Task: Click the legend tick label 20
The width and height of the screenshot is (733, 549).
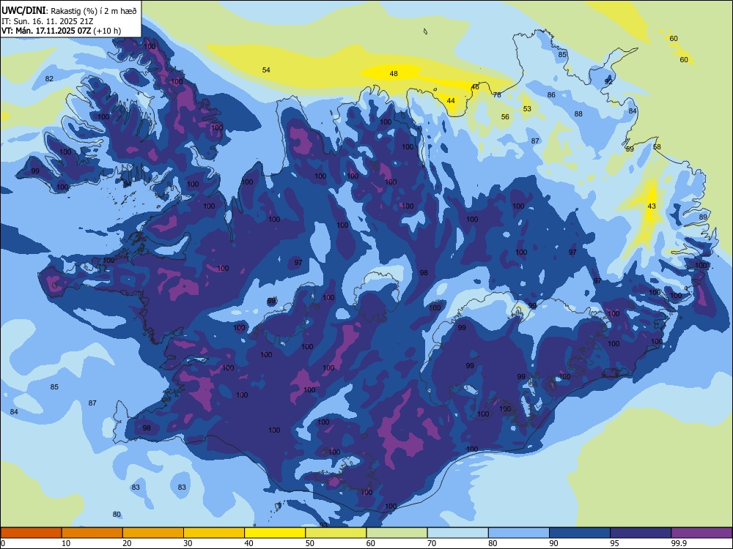Action: pos(127,543)
